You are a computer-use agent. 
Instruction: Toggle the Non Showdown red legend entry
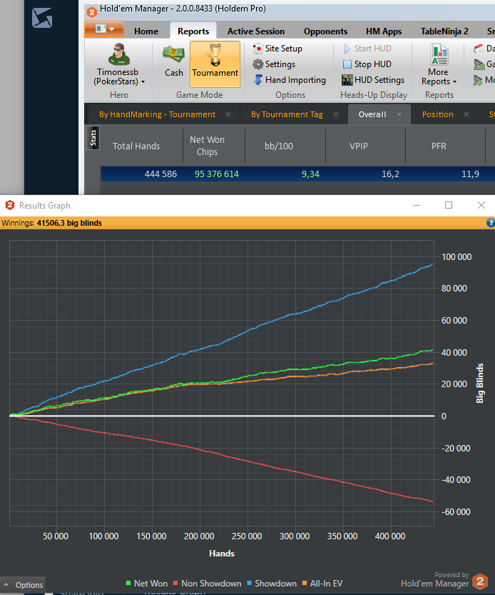(208, 584)
